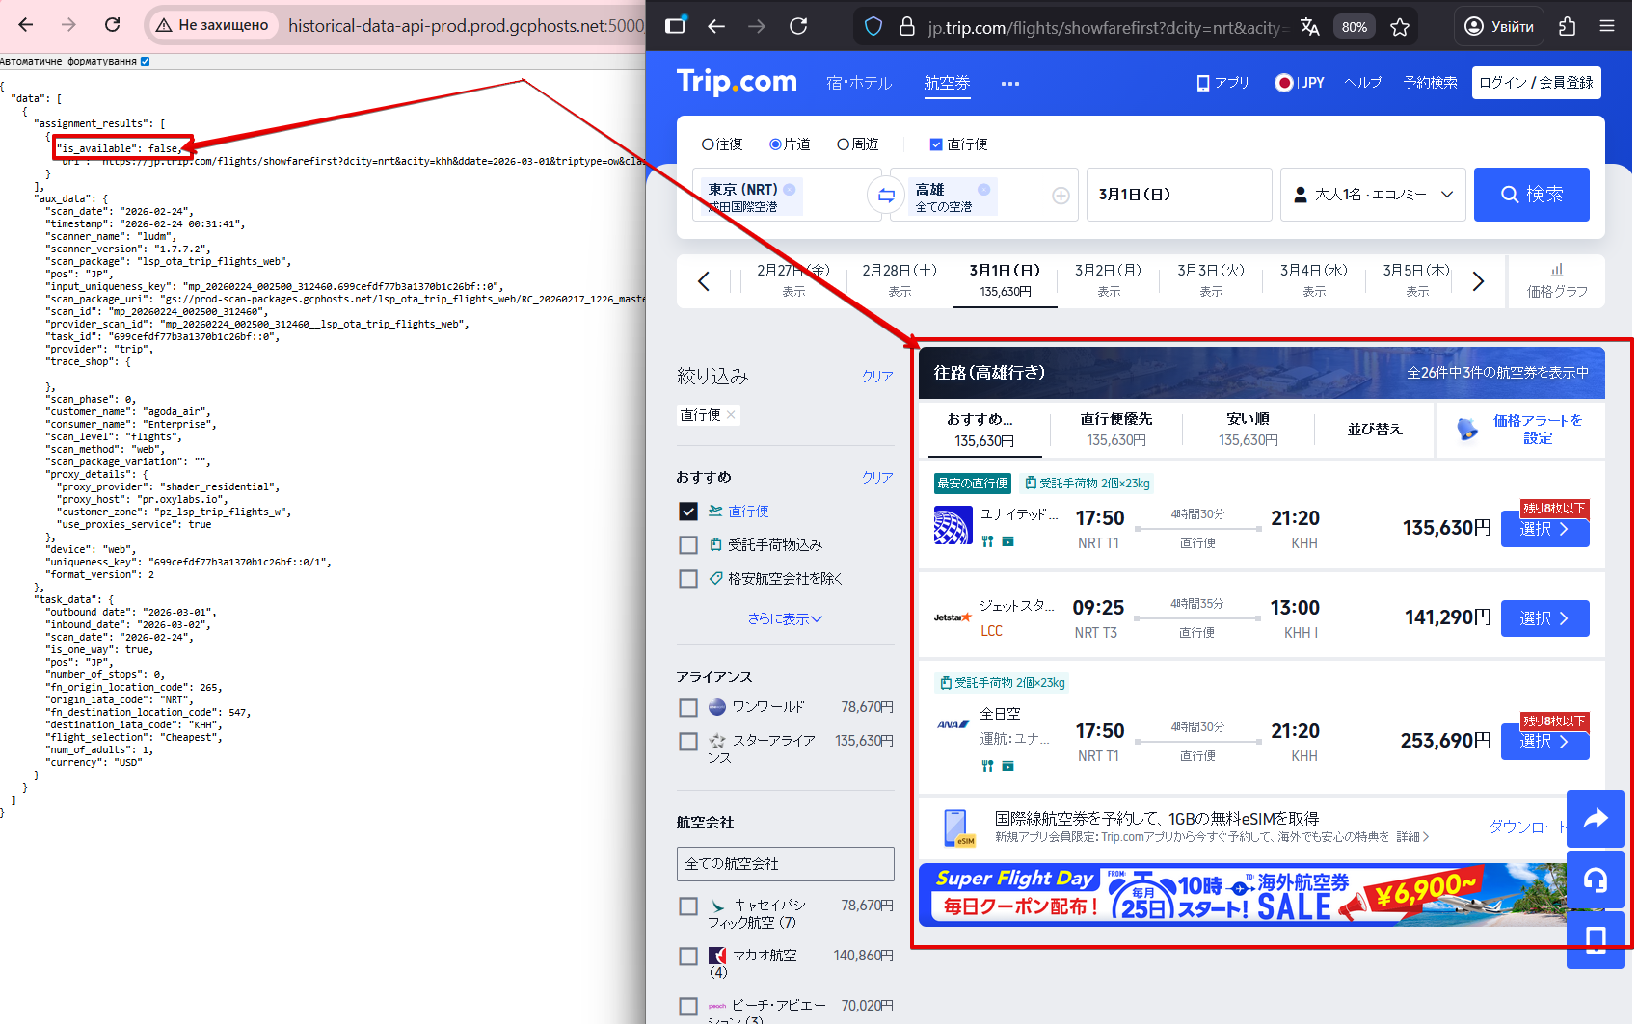Toggle the auto-formatting checkbox in JSON viewer
1638x1024 pixels.
146,61
